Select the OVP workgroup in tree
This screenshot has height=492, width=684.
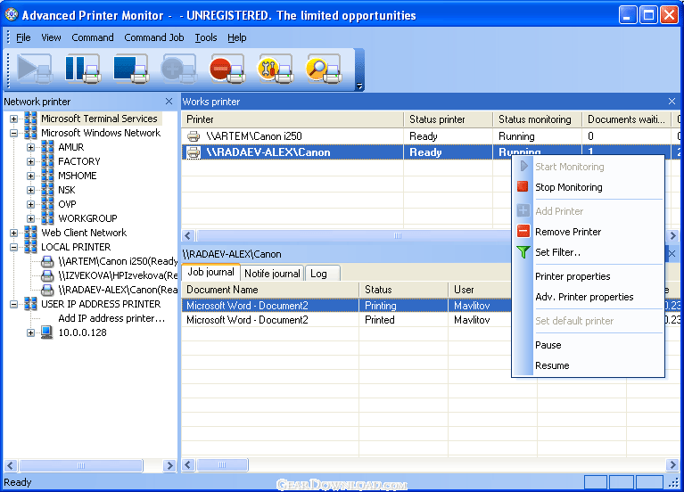coord(67,204)
